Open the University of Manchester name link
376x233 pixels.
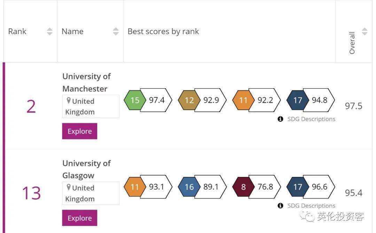(x=86, y=82)
